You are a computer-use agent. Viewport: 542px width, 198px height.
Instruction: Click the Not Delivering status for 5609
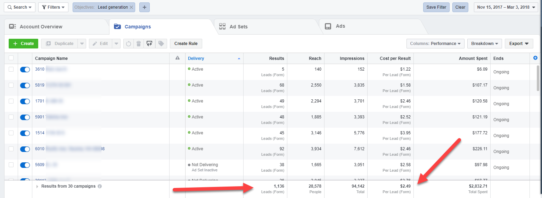[x=205, y=165]
